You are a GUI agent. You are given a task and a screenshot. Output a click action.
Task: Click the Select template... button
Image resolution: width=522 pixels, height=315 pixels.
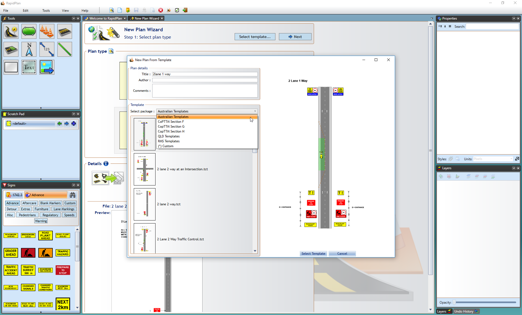255,37
